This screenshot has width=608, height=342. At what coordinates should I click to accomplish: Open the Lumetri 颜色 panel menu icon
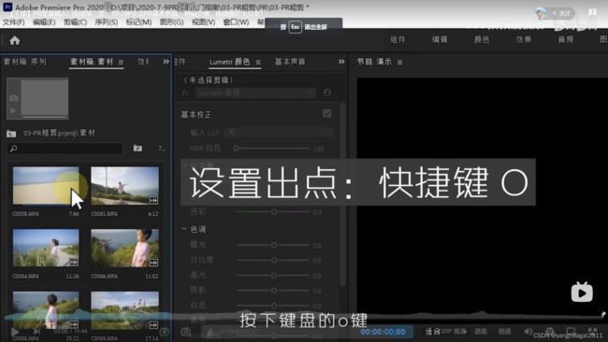pos(258,62)
